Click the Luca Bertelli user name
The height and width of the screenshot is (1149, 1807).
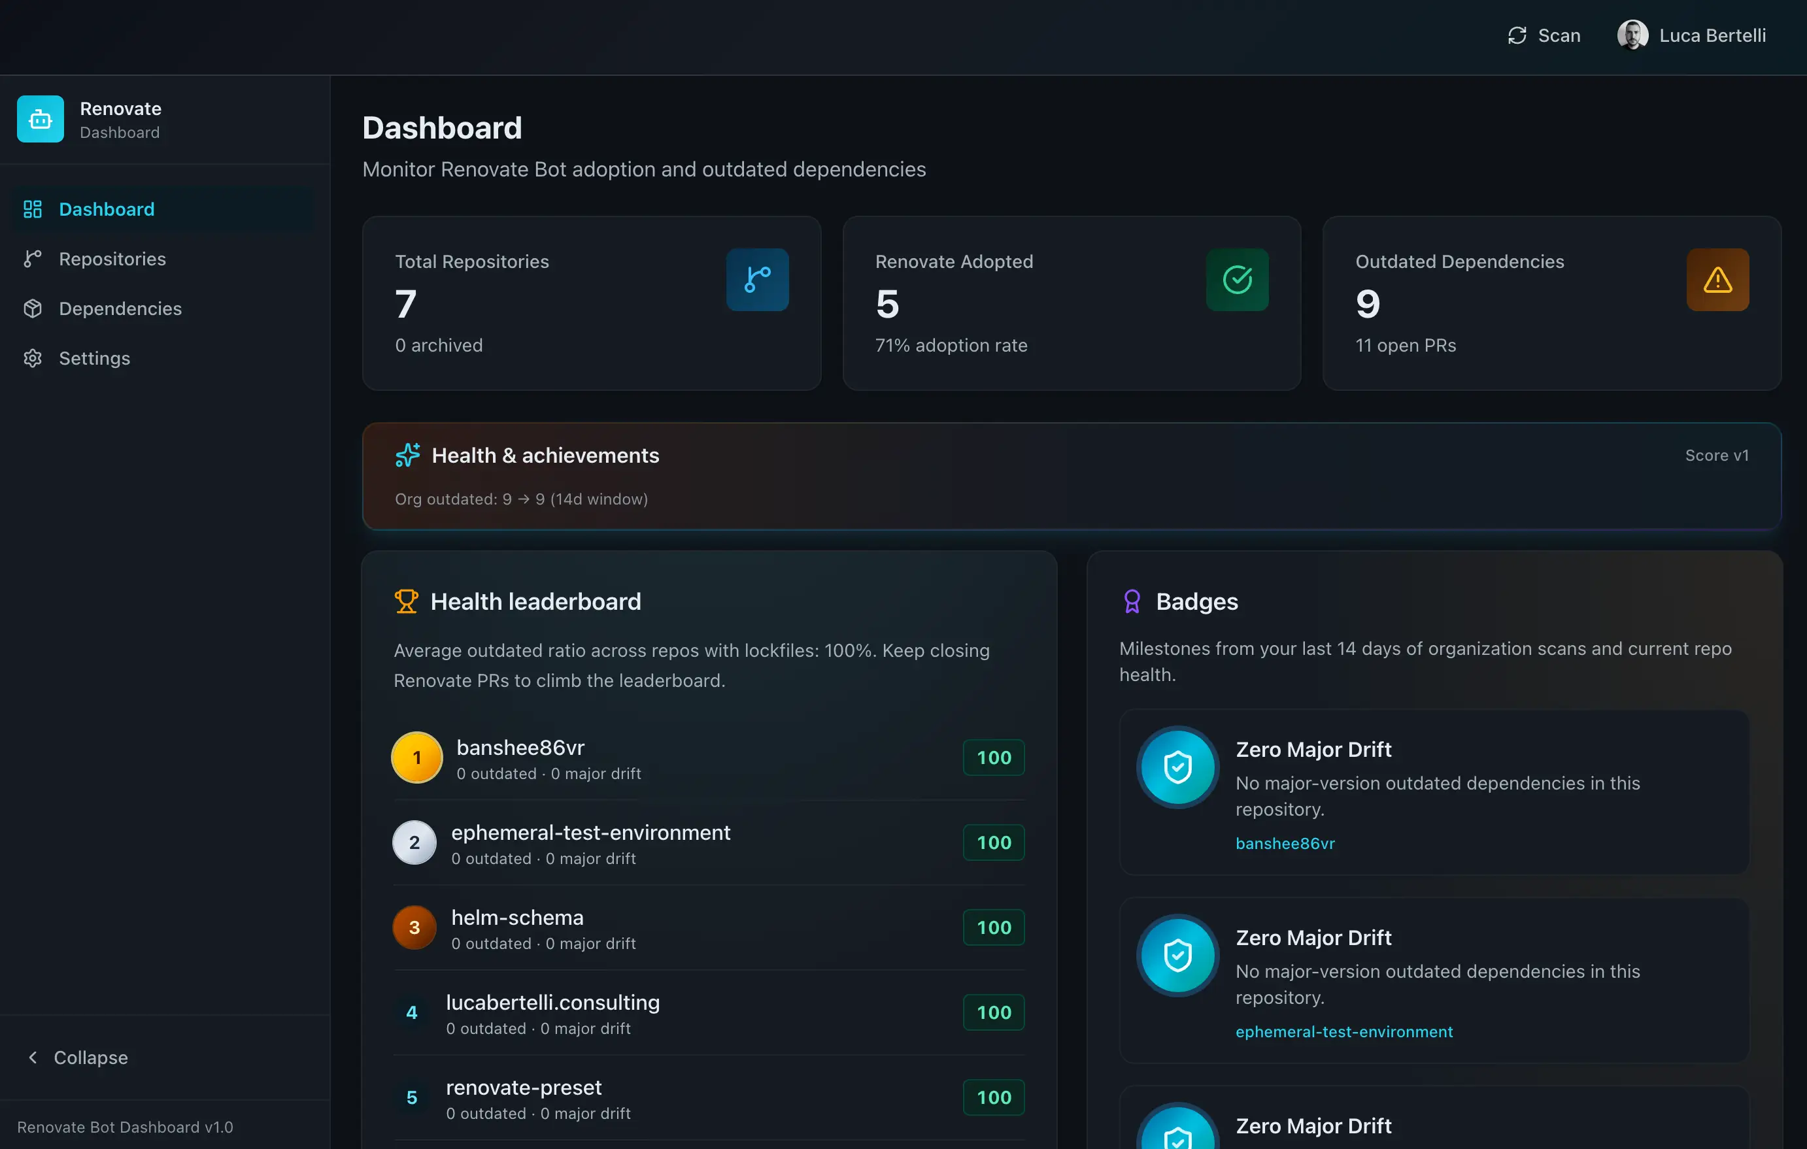[1712, 35]
